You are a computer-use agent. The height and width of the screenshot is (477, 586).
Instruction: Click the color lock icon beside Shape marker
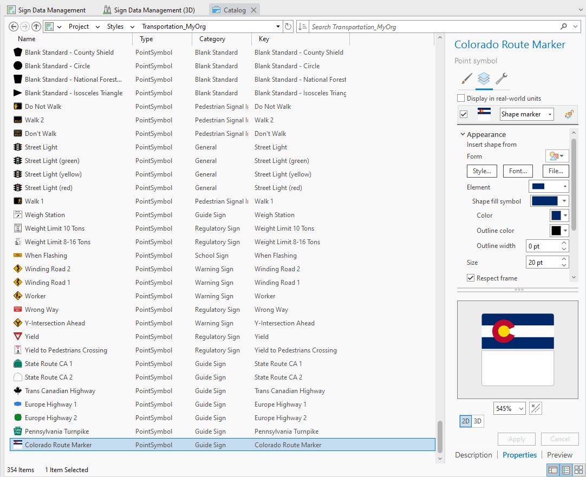pyautogui.click(x=569, y=114)
